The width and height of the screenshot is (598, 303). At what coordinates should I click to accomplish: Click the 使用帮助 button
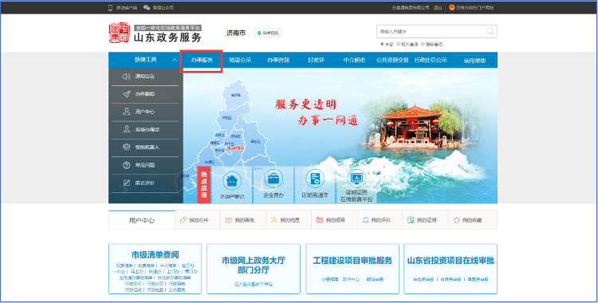pos(474,61)
